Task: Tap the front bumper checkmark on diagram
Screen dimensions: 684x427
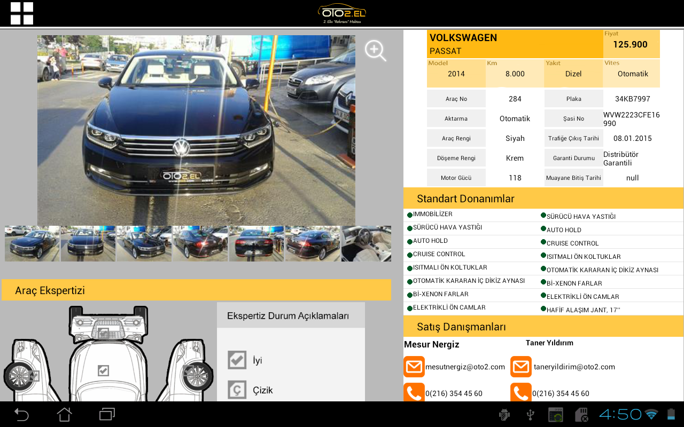Action: point(104,334)
